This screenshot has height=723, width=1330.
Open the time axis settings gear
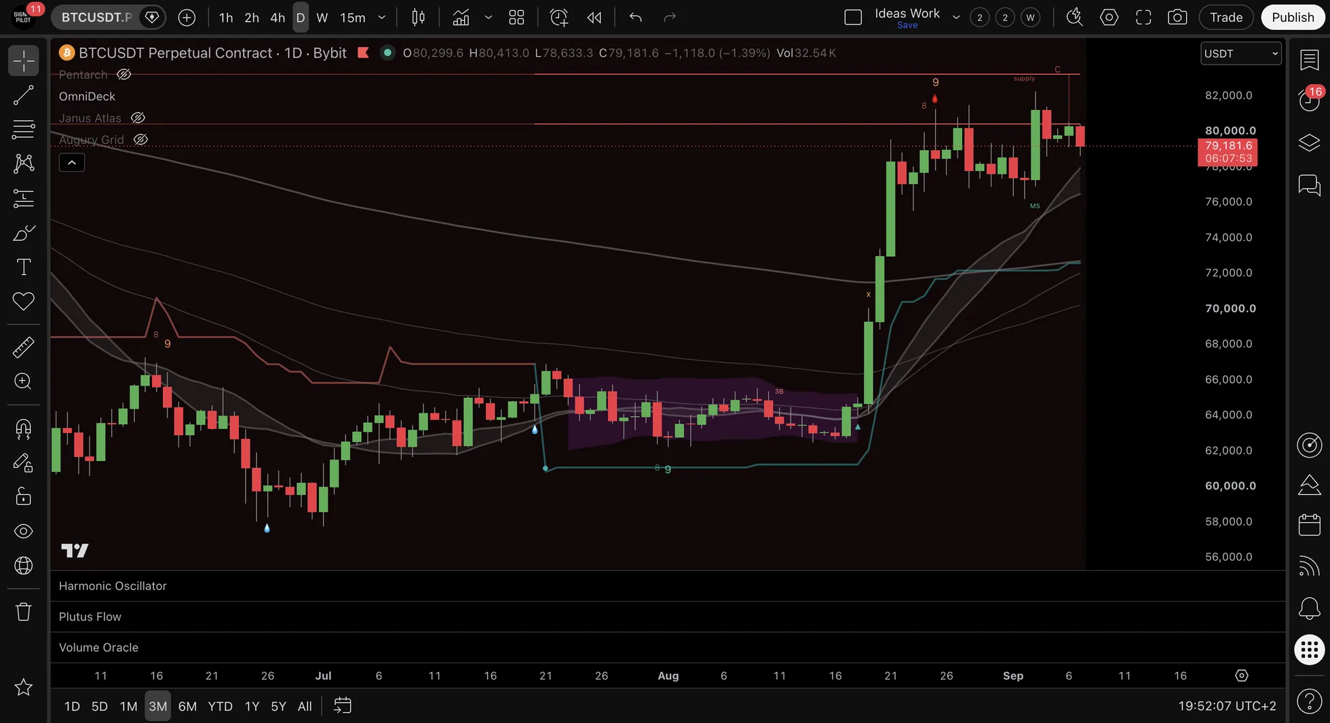click(x=1241, y=675)
